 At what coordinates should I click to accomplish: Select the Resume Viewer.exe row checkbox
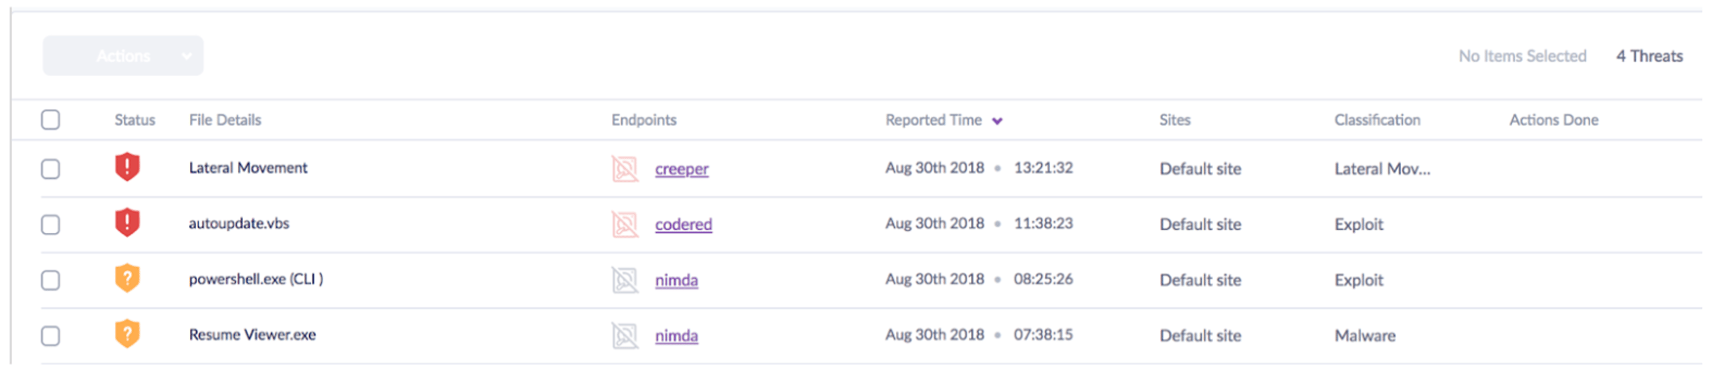[50, 336]
